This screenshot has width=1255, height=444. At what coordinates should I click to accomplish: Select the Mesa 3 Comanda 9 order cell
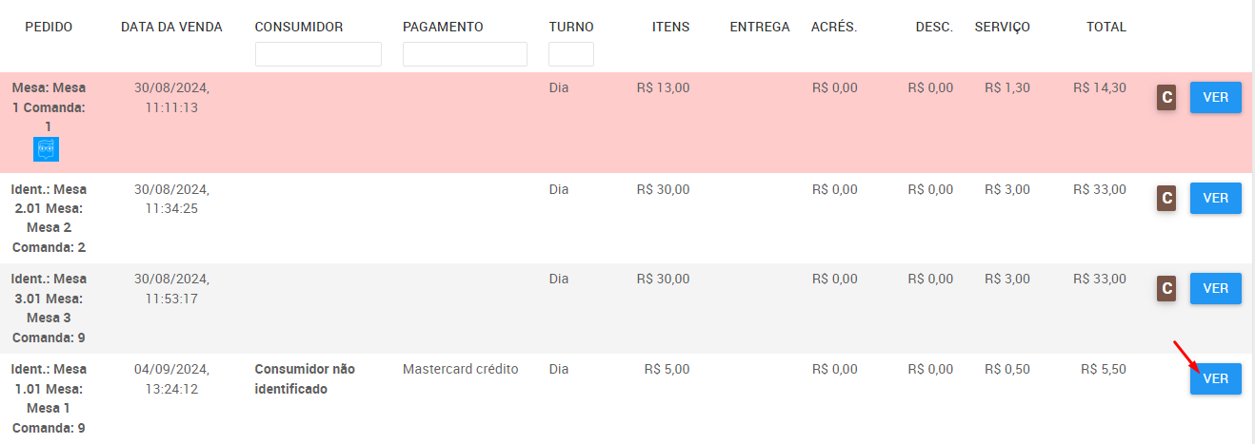(x=49, y=308)
